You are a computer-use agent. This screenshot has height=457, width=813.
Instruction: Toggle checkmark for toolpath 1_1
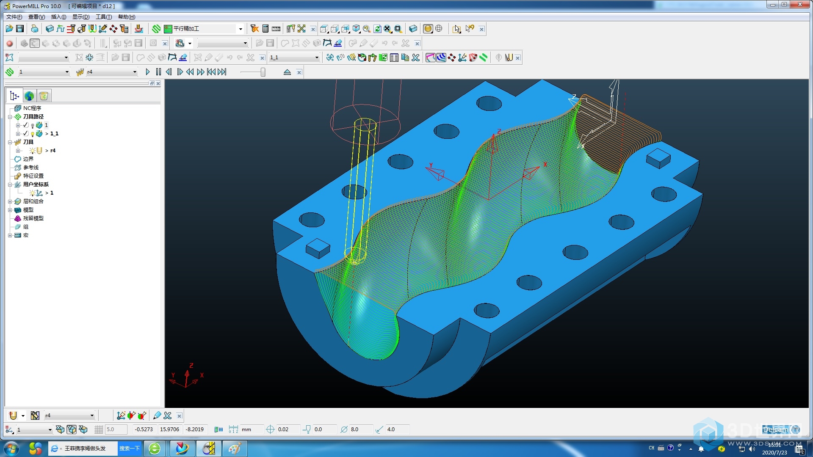[26, 133]
